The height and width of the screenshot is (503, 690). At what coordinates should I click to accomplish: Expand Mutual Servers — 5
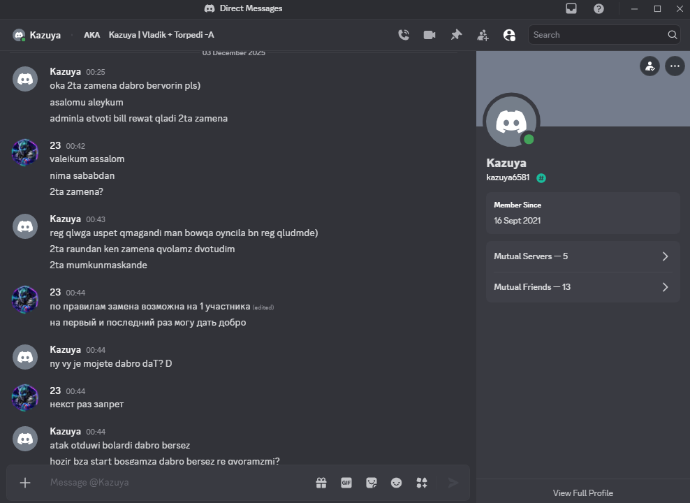582,256
